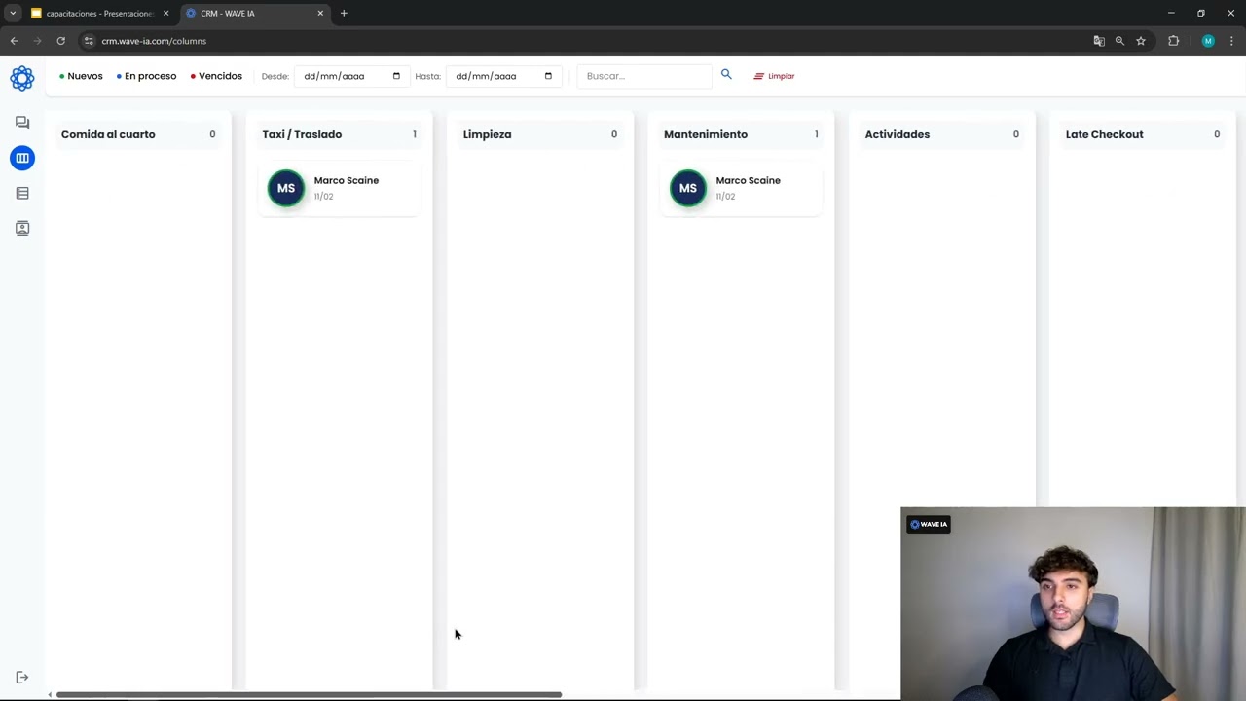This screenshot has height=701, width=1246.
Task: Open the chats sidebar icon
Action: tap(22, 123)
